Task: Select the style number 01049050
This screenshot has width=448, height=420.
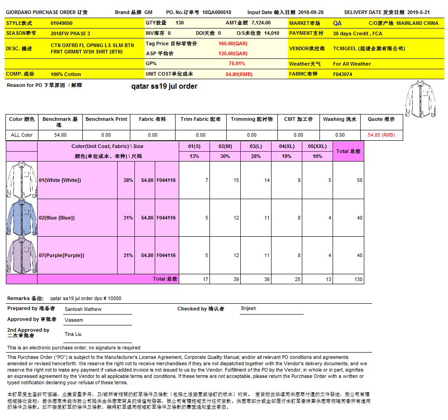Action: [x=62, y=23]
